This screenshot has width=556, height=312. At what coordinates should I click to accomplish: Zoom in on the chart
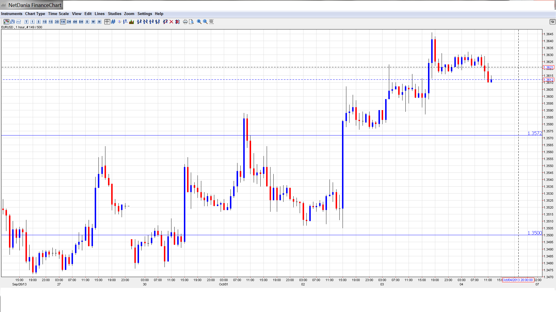point(199,22)
